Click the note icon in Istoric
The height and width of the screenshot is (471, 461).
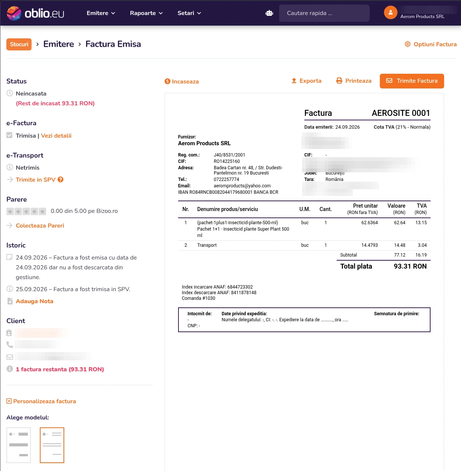(x=10, y=257)
